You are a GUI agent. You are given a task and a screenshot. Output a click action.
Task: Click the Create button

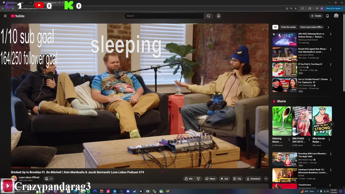(x=316, y=16)
